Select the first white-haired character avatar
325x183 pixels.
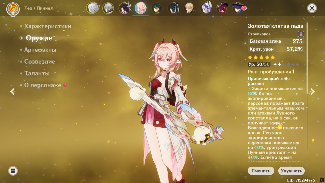[92, 8]
